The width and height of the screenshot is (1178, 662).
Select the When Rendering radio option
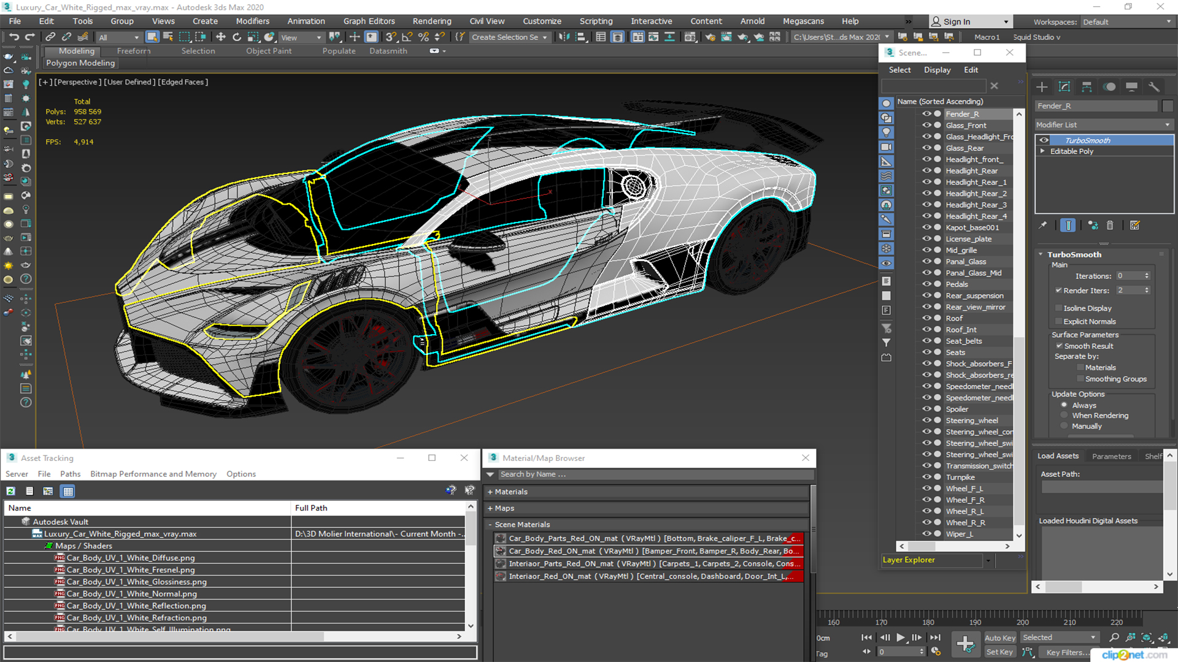point(1064,415)
